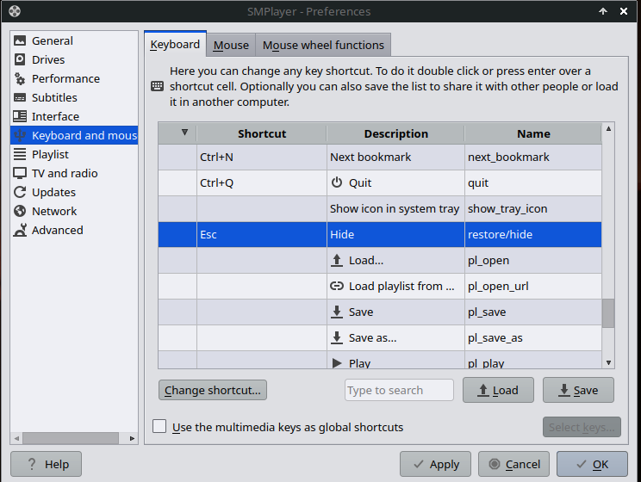Enable multimedia keys as global shortcuts

click(x=159, y=426)
